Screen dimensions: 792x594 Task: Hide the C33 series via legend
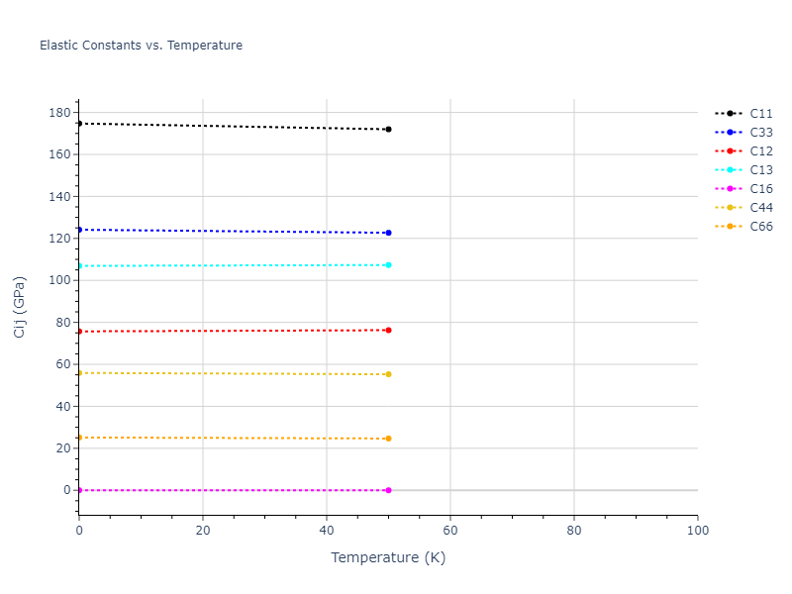click(760, 133)
